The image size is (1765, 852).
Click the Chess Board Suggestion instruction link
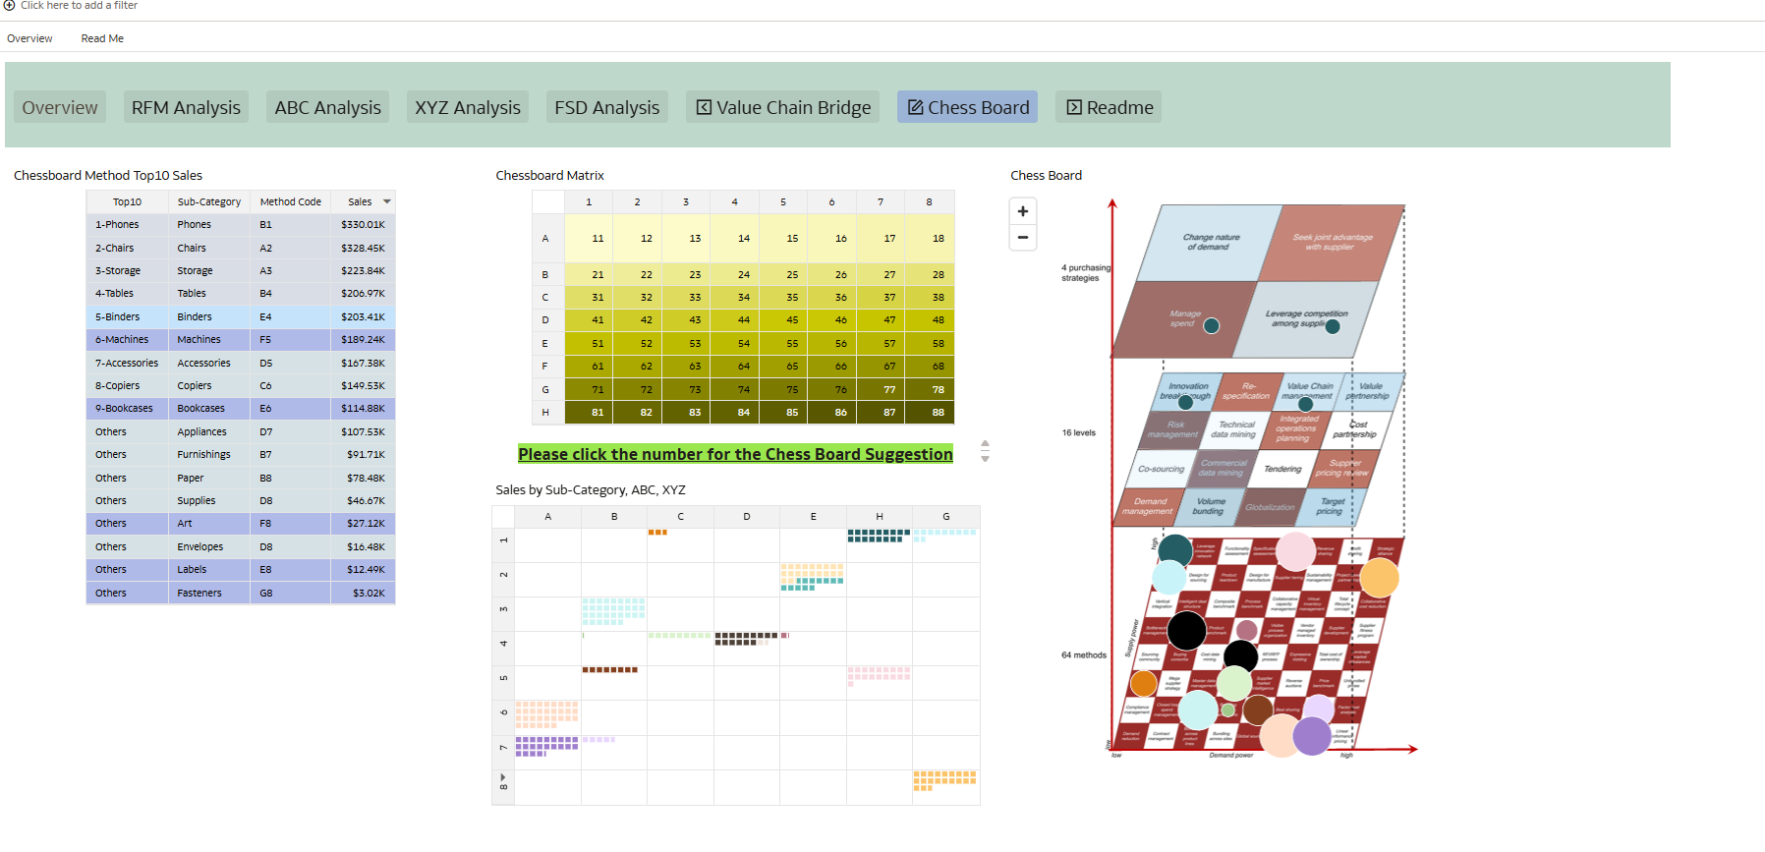click(x=735, y=454)
